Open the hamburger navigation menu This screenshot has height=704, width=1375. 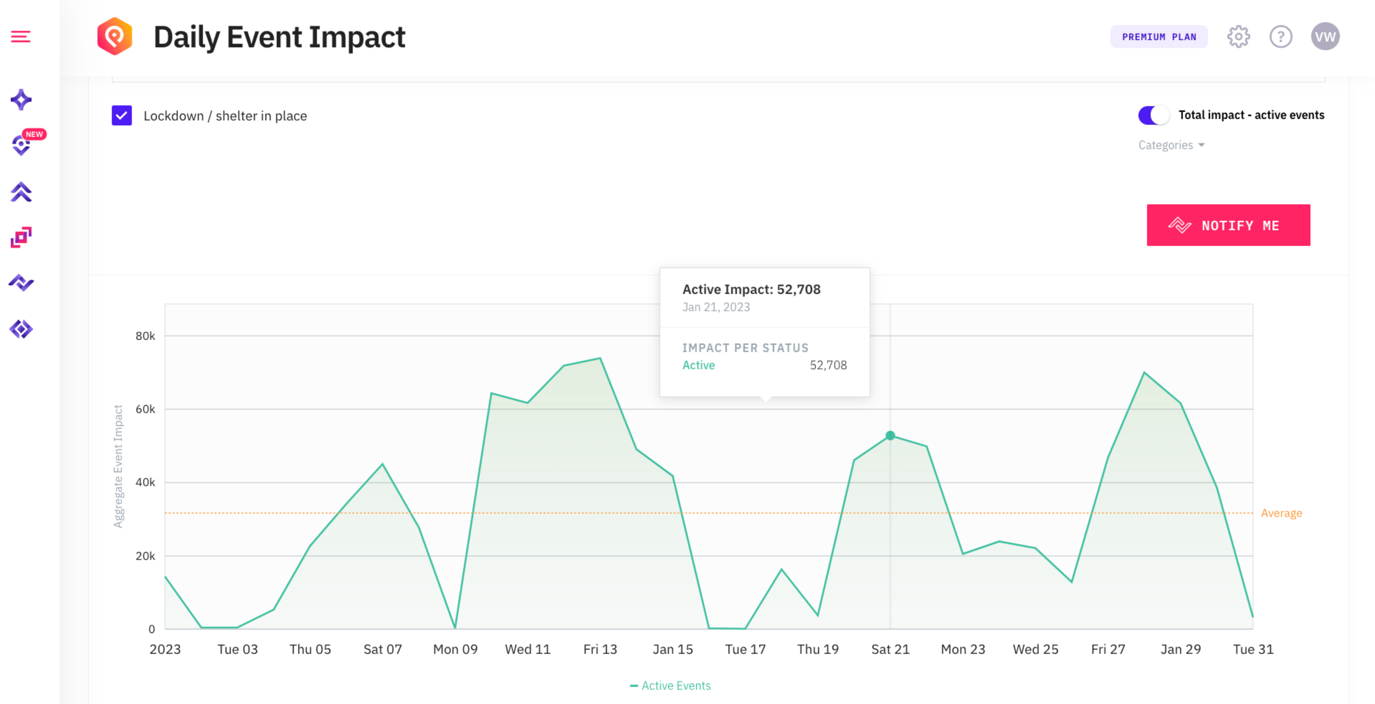pyautogui.click(x=21, y=36)
